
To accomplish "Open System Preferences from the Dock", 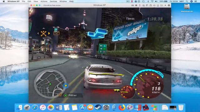I will [x=106, y=107].
